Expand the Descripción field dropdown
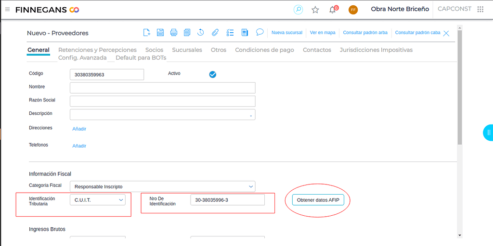The width and height of the screenshot is (493, 246). [251, 115]
